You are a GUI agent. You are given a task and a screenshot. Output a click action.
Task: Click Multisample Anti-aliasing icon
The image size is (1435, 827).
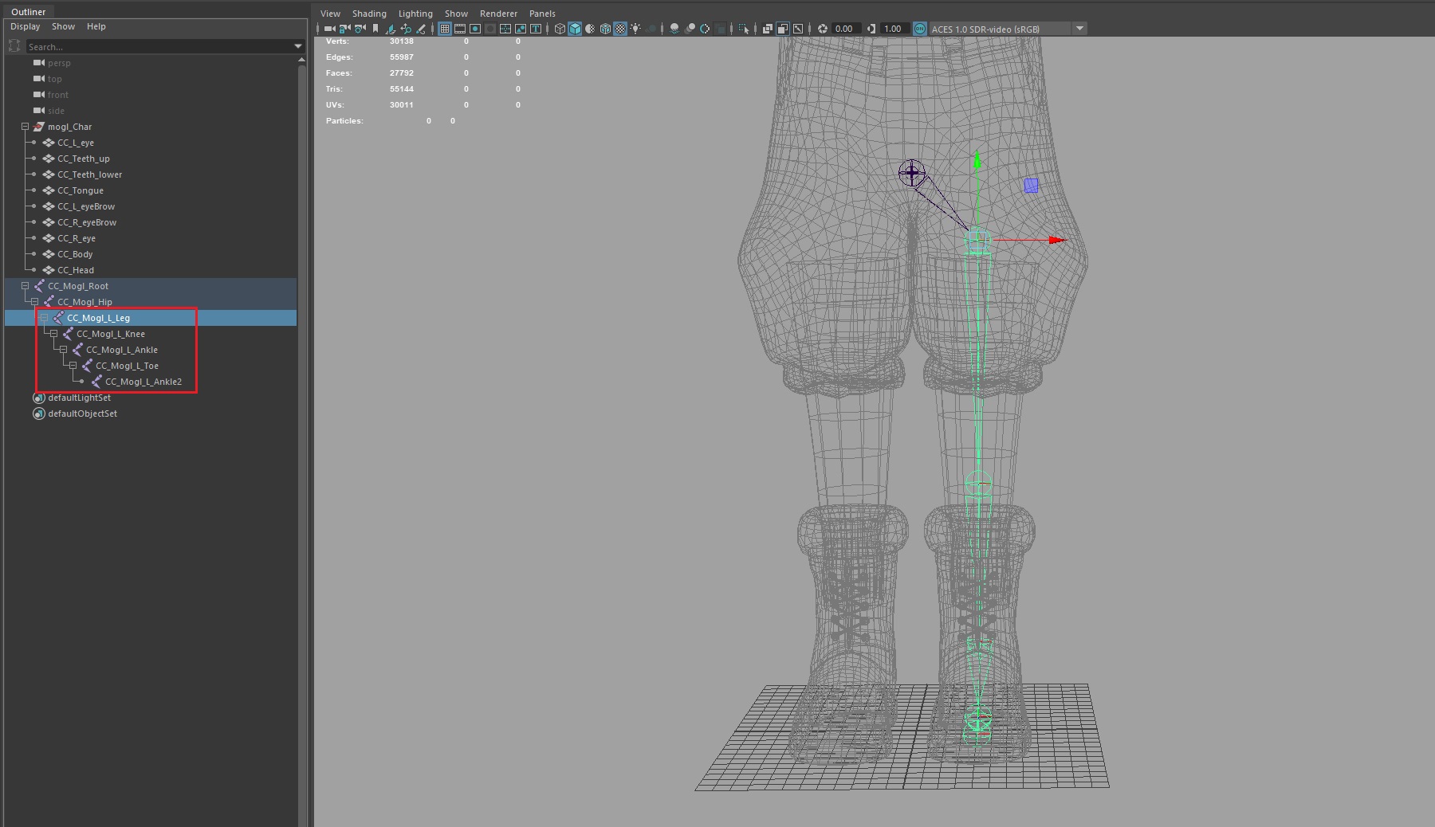click(x=705, y=29)
